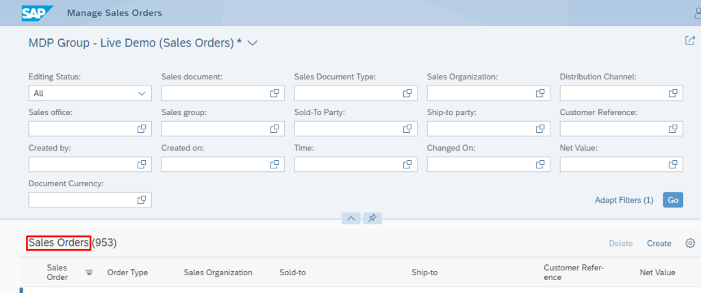Open Adapt Filters (1) link
Image resolution: width=701 pixels, height=293 pixels.
[x=624, y=200]
